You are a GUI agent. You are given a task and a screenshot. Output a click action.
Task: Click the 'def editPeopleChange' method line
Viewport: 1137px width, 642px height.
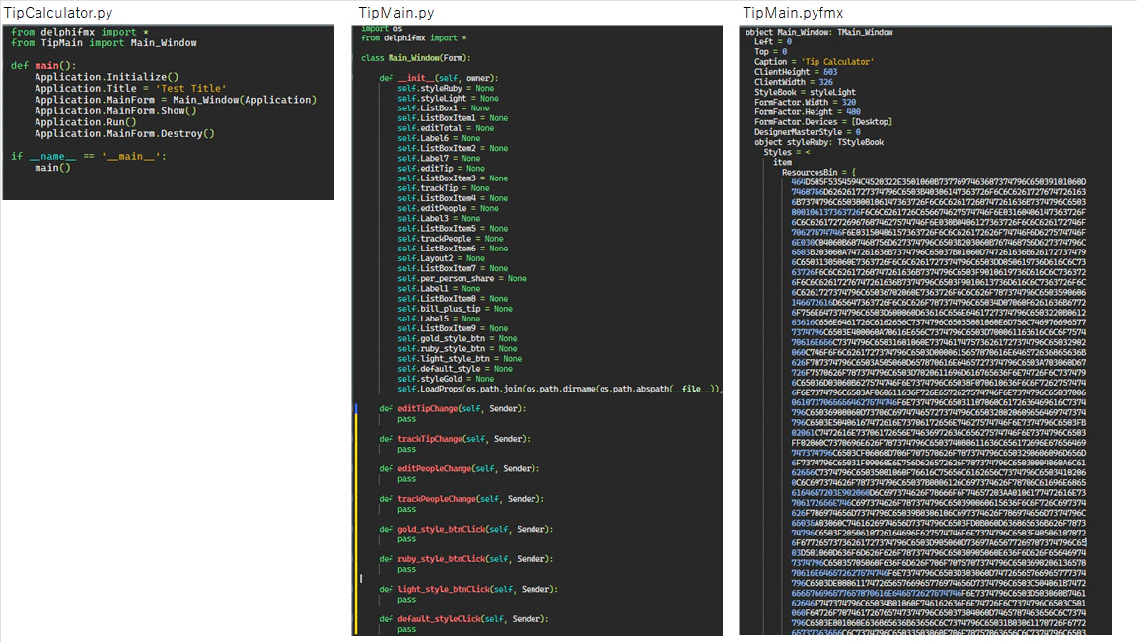459,468
